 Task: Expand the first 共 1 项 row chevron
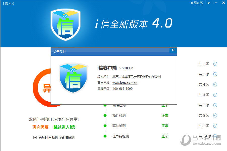click(215, 64)
